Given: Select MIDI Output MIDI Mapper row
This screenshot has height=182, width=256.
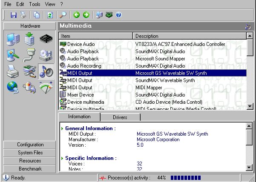Looking at the screenshot, I should 152,88.
